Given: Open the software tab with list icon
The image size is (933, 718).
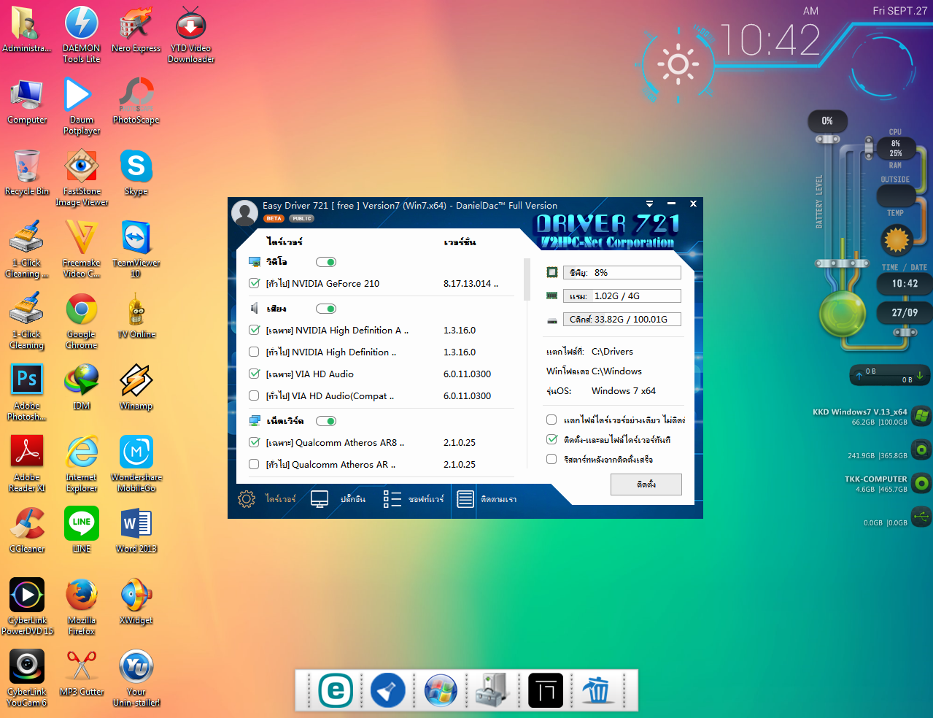Looking at the screenshot, I should point(414,499).
